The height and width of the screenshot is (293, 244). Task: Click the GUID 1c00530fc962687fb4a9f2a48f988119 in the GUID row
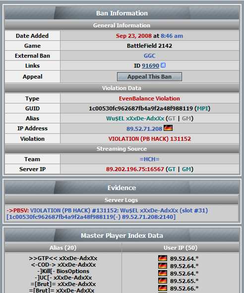[x=141, y=108]
